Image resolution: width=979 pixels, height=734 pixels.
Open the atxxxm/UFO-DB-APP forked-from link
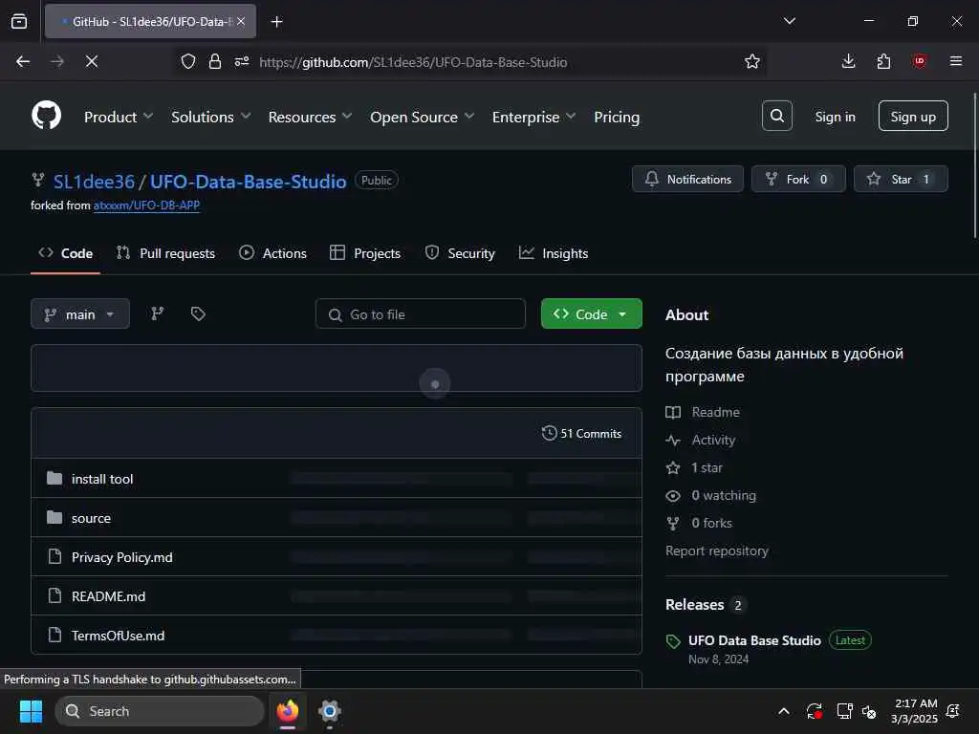tap(146, 205)
